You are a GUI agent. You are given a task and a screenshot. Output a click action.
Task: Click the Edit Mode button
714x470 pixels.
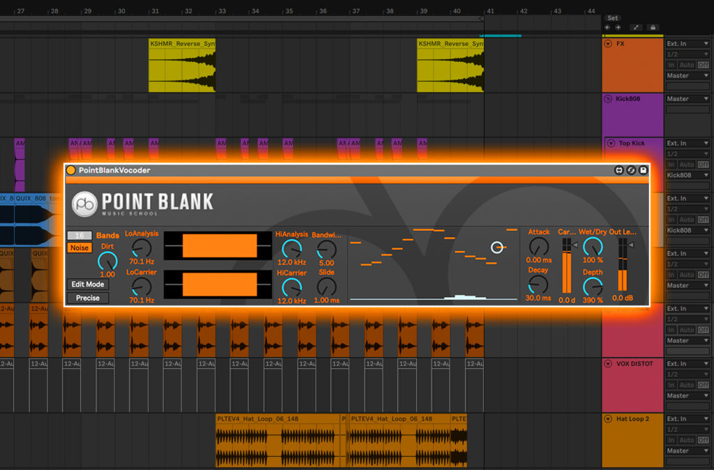pyautogui.click(x=87, y=285)
